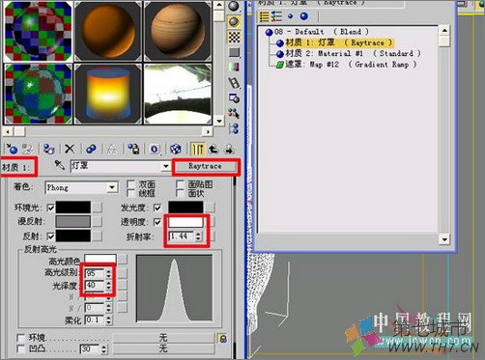Click the Go to Parent arrow icon
This screenshot has width=485, height=360.
[x=214, y=149]
